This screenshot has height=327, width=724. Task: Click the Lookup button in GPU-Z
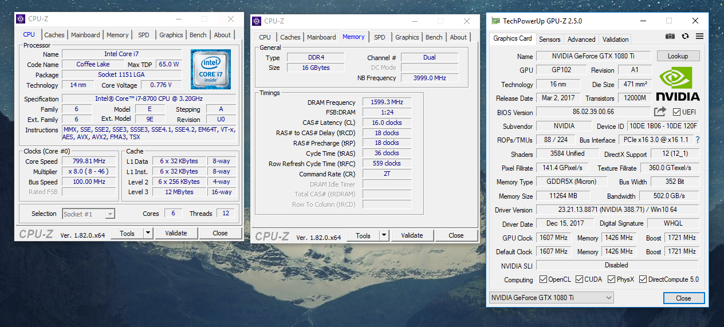[x=678, y=56]
